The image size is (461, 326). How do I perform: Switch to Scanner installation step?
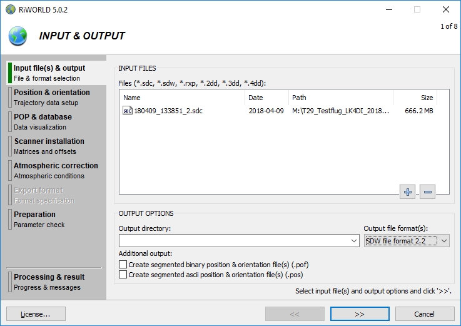(56, 146)
